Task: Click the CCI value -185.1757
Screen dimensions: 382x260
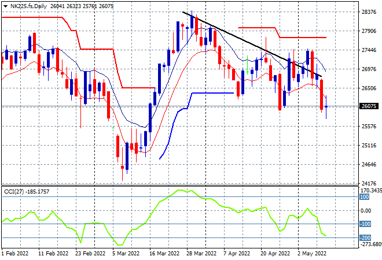Action: [37, 192]
